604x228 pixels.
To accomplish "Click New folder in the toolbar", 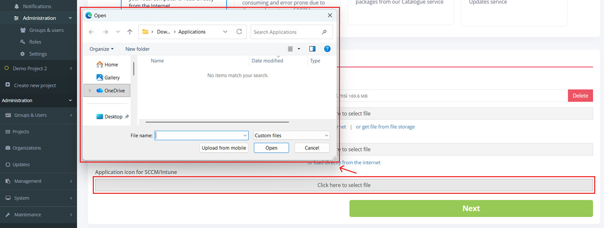I will click(137, 49).
